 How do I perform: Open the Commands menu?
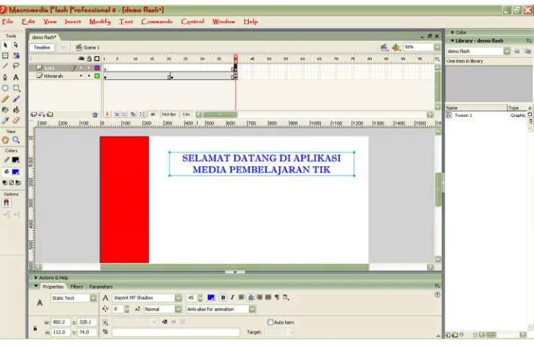157,22
